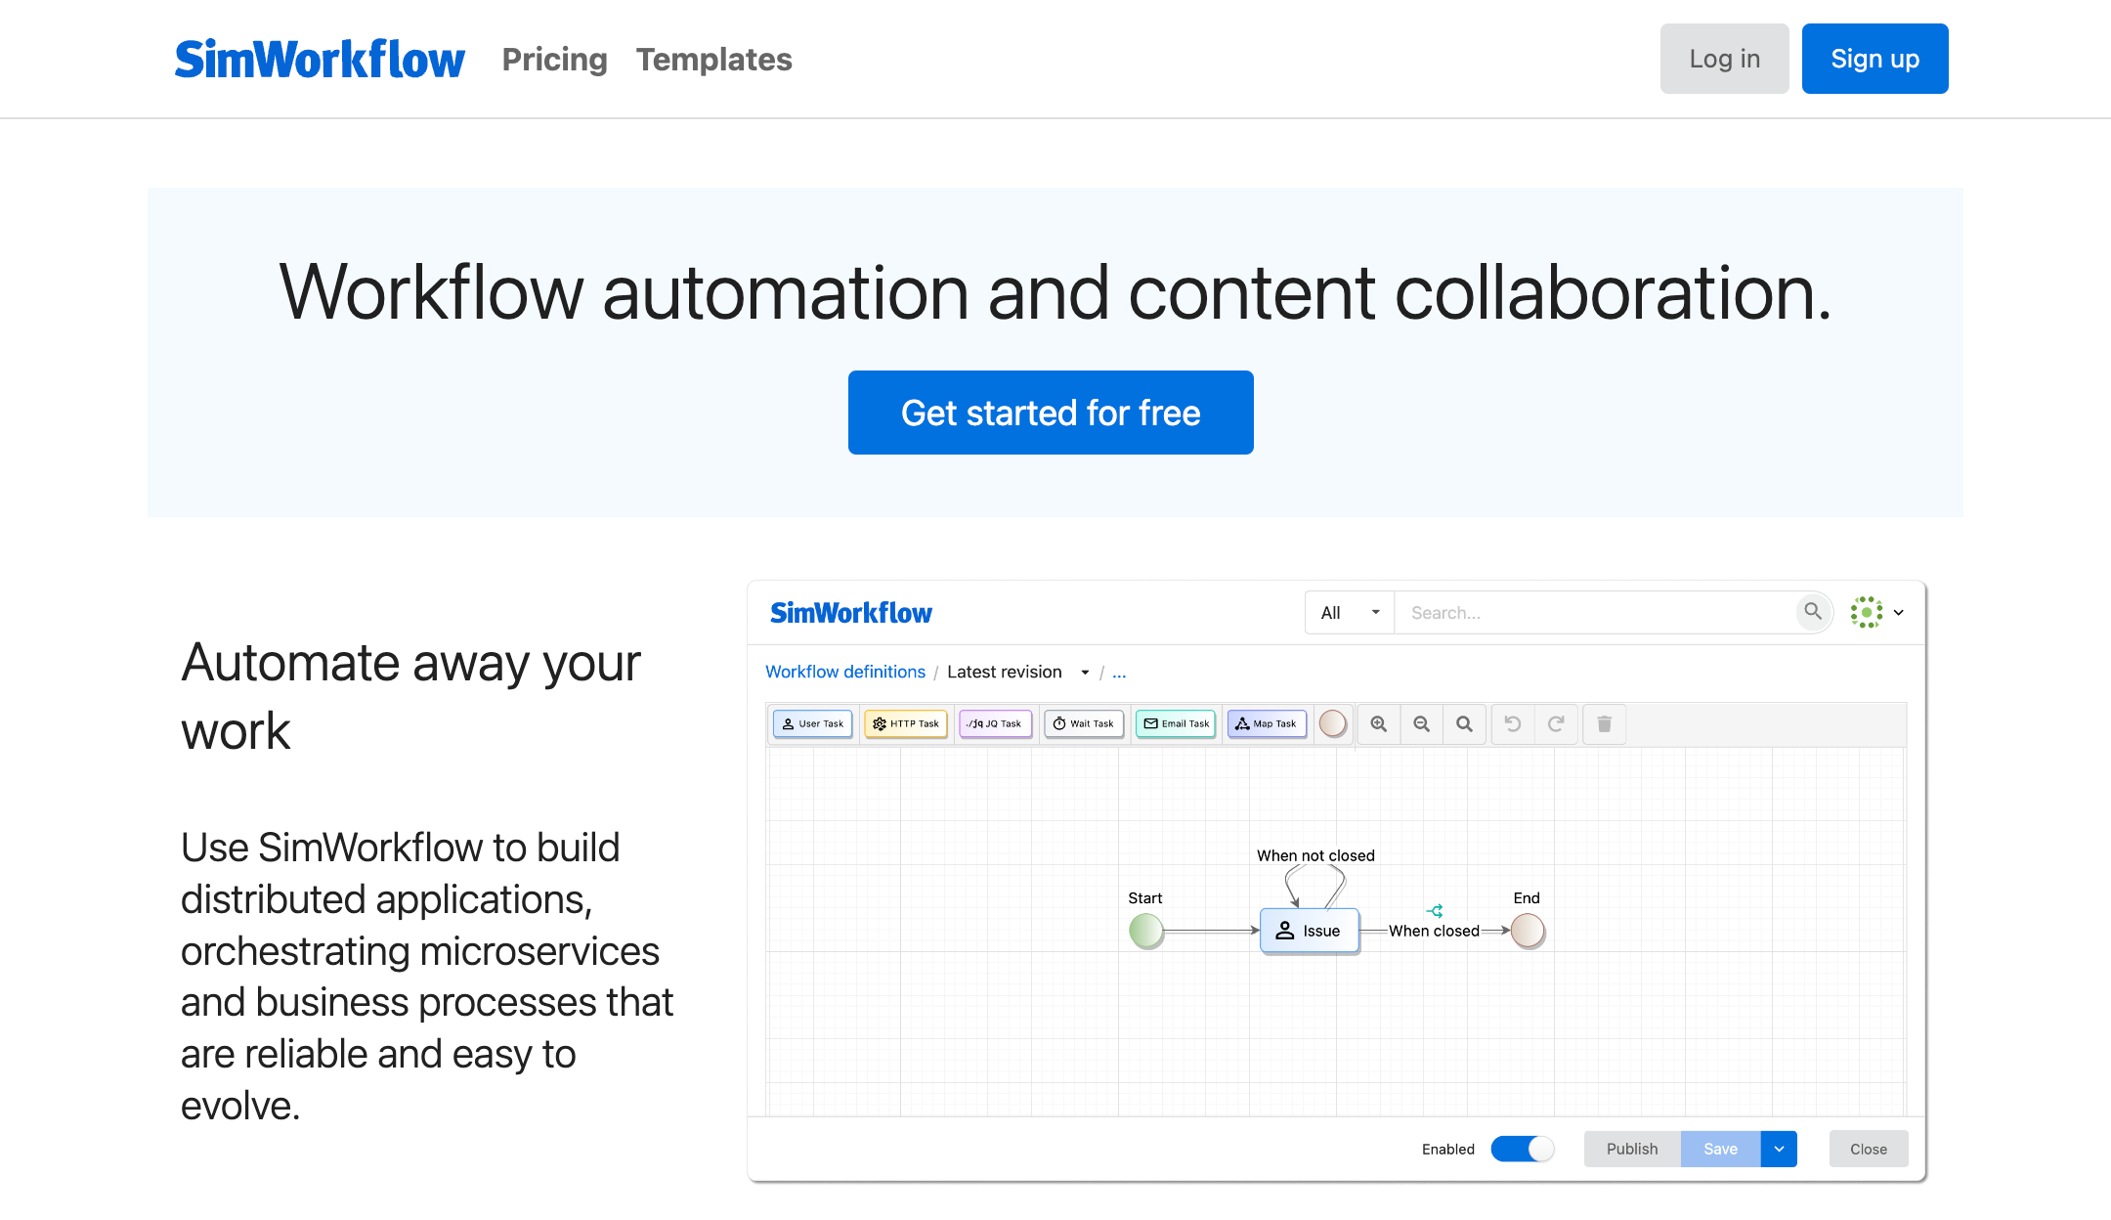Publish the workflow definition
Viewport: 2111px width, 1220px height.
1632,1149
